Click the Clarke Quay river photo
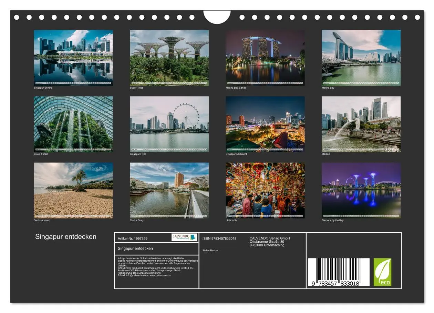 click(x=169, y=190)
